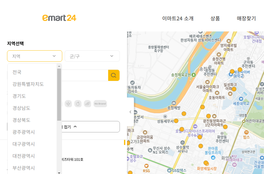Click the 금강아미움 아파트 building icon

145,132
